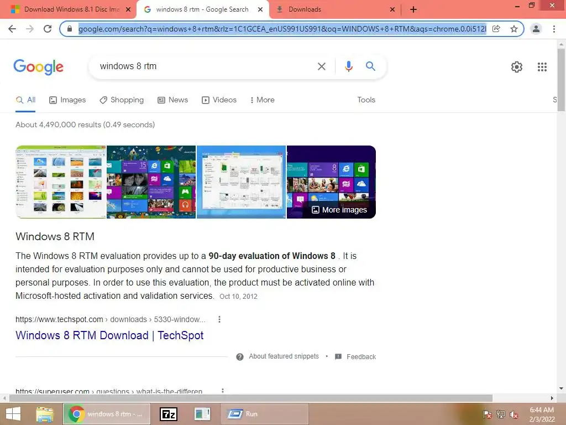Click the address bar URL
The image size is (566, 425).
point(282,29)
